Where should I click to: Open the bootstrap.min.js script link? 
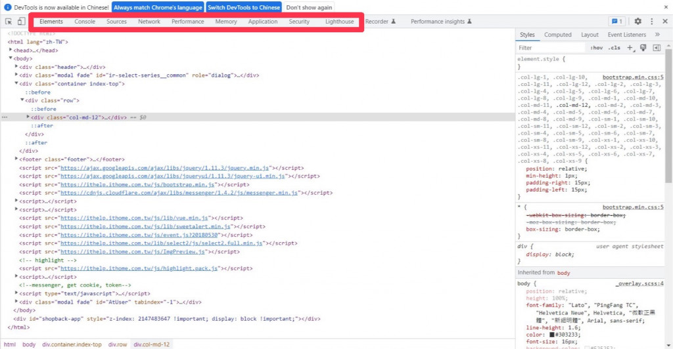[137, 184]
